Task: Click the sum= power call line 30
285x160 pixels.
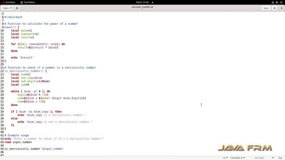Action: tap(52, 98)
